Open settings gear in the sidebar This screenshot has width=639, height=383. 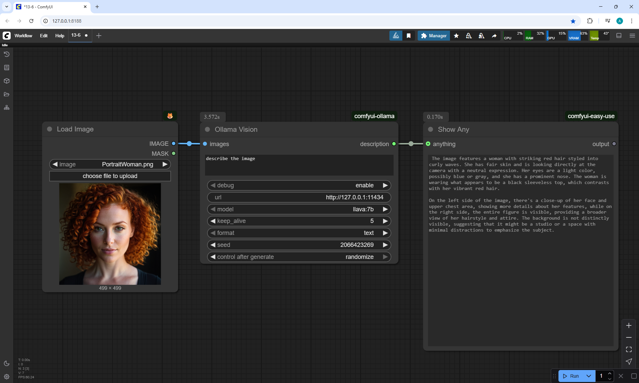pyautogui.click(x=7, y=377)
